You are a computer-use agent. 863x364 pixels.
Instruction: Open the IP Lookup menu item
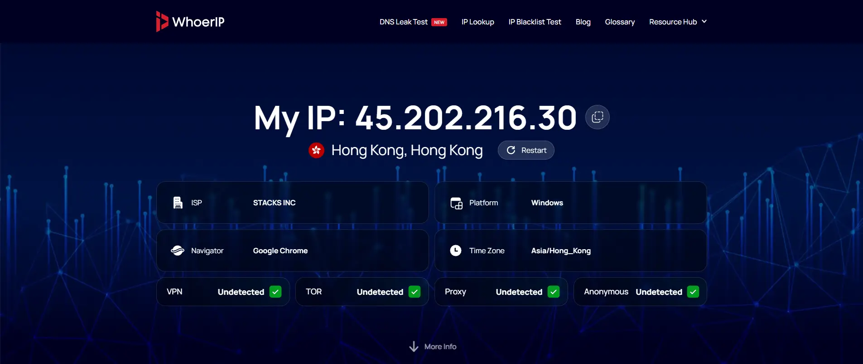point(477,22)
